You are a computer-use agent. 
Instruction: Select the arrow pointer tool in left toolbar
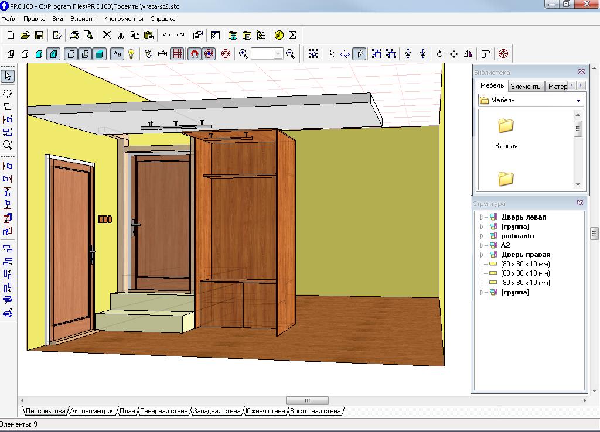click(8, 76)
